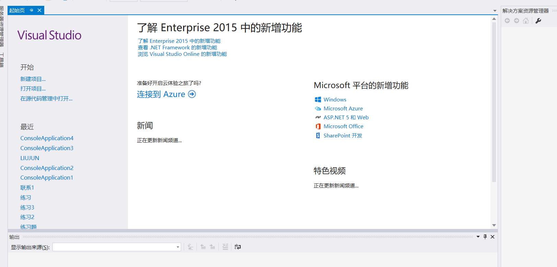
Task: Click the start page vertical scrollbar thumb
Action: coord(494,102)
